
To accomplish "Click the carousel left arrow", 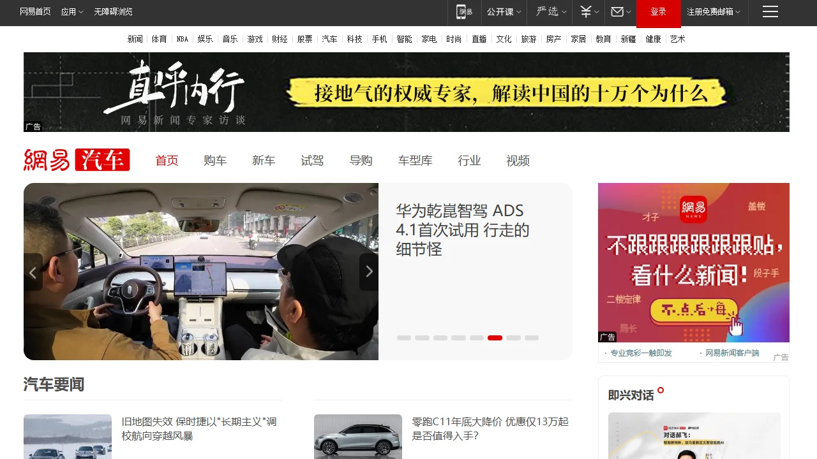I will tap(33, 272).
